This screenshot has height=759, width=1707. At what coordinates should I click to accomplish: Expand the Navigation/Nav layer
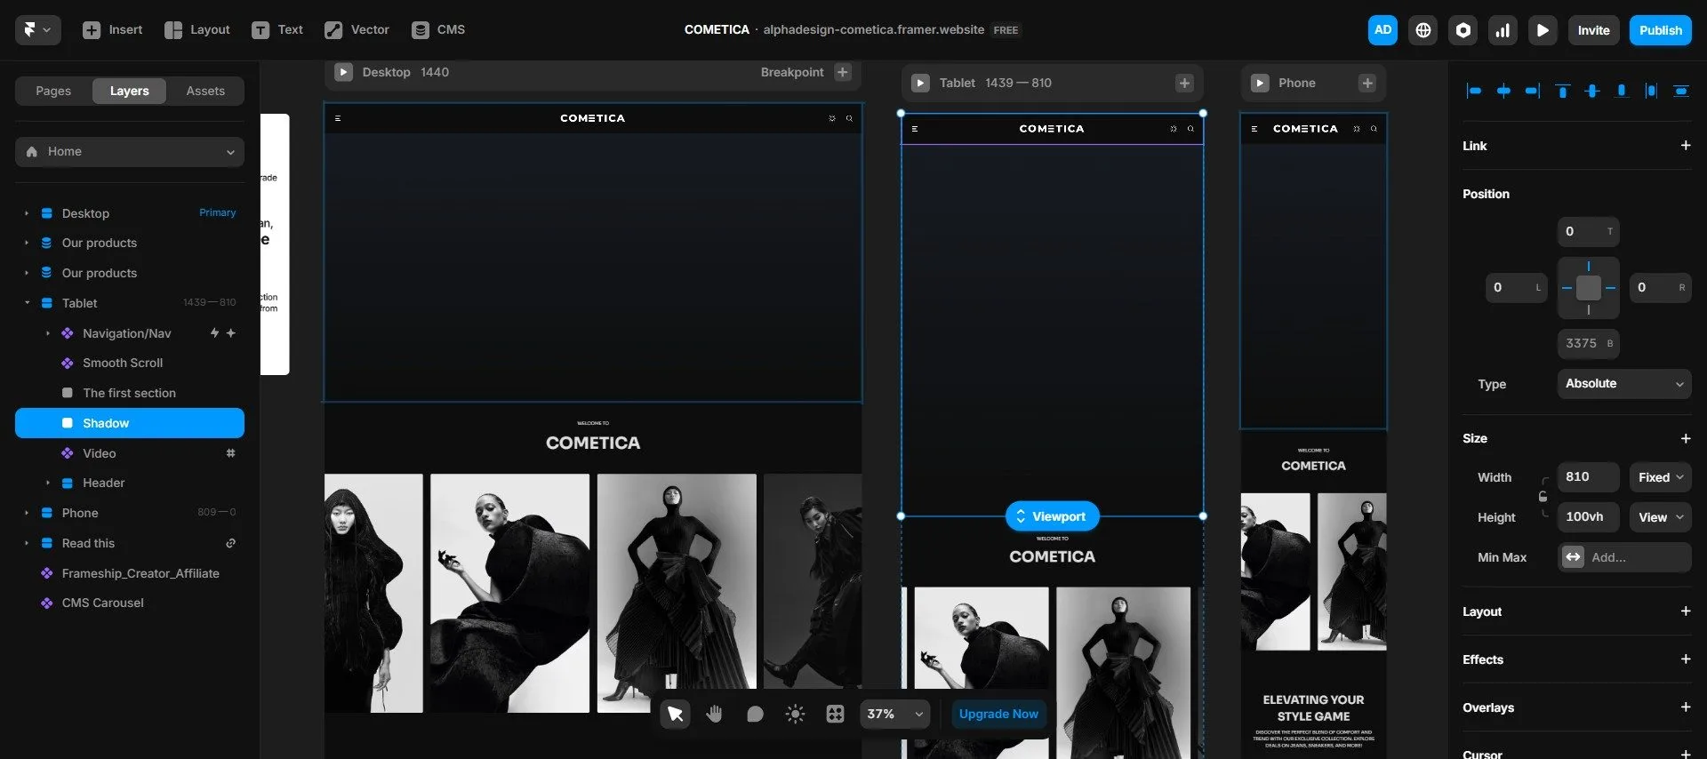point(47,333)
